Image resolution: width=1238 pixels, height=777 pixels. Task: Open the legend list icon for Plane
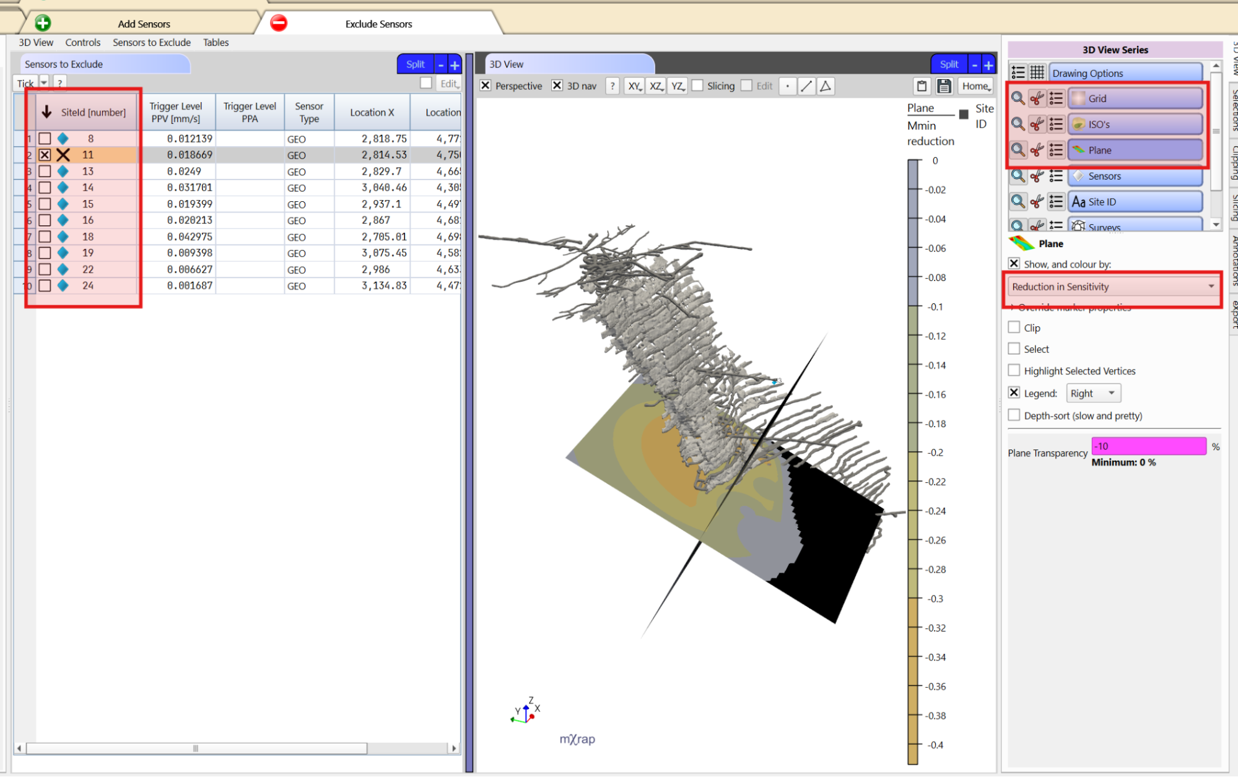pyautogui.click(x=1056, y=150)
